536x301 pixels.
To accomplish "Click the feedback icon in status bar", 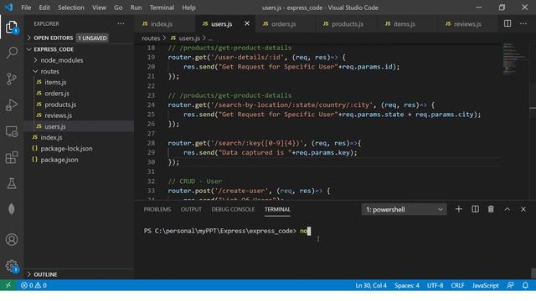I will pyautogui.click(x=510, y=285).
